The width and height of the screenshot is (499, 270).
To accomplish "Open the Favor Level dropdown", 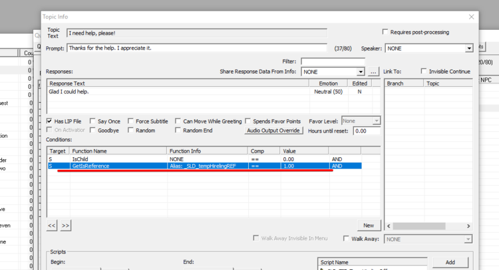I will click(376, 121).
